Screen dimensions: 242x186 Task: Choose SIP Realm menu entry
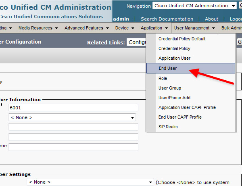(x=191, y=127)
